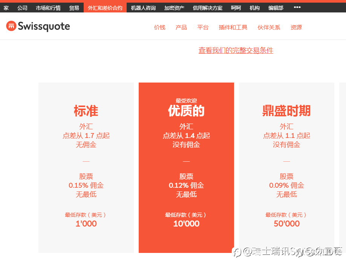Click text 点差从 1.4 点起
Image resolution: width=346 pixels, height=268 pixels.
(x=186, y=136)
